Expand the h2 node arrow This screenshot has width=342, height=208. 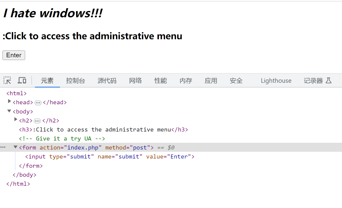click(16, 119)
